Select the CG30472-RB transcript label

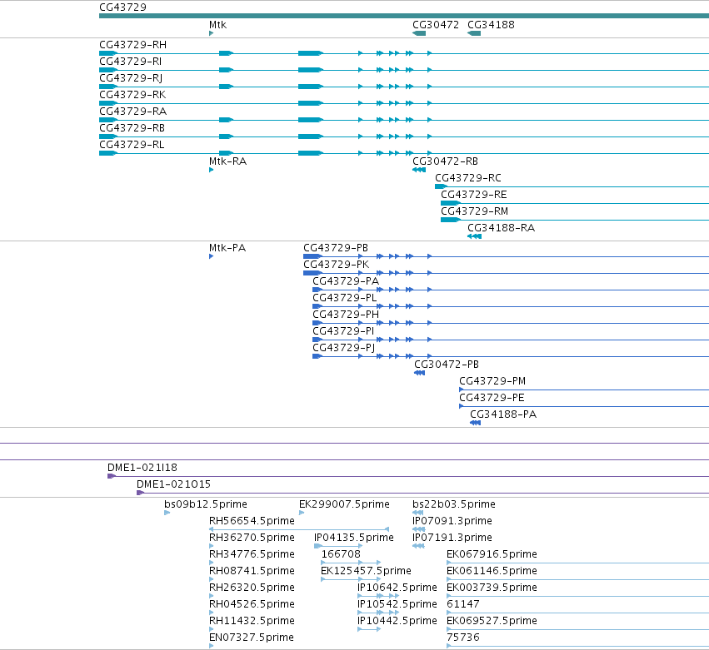coord(445,161)
